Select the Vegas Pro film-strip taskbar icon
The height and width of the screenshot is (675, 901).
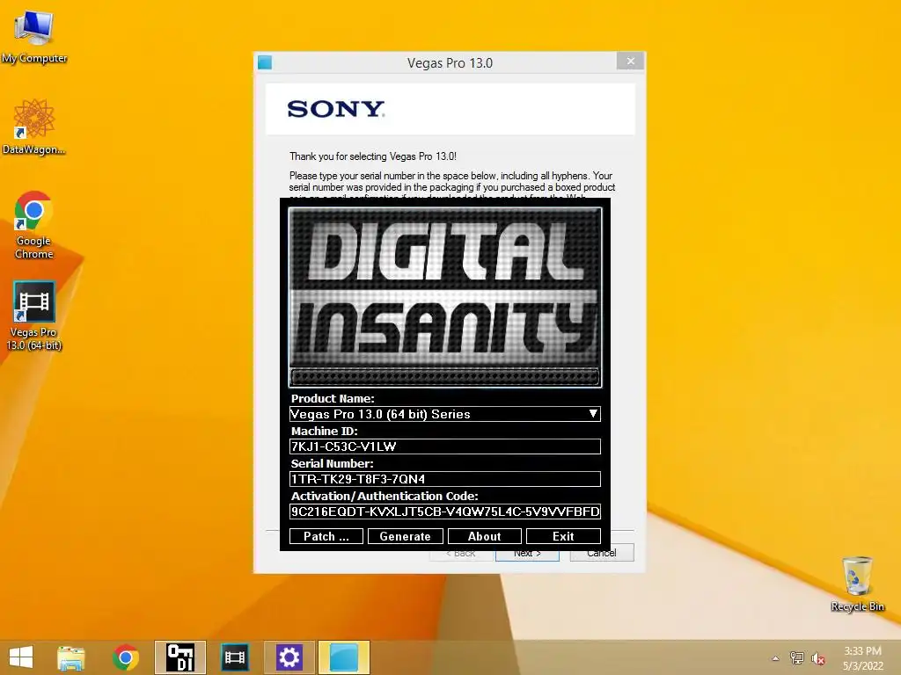[x=234, y=657]
